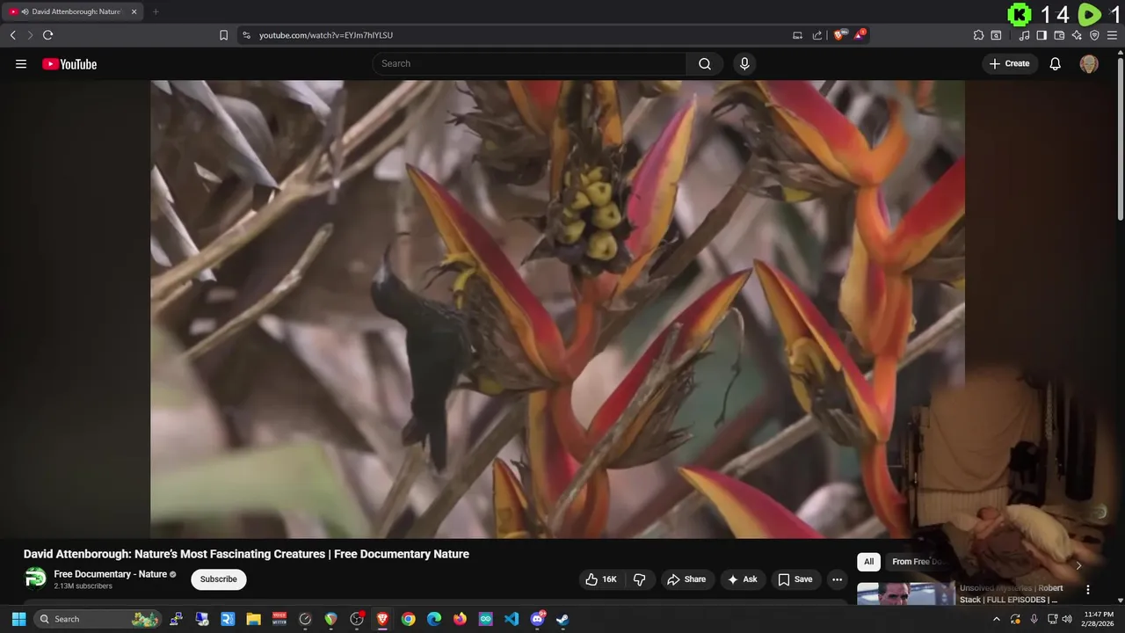1125x633 pixels.
Task: Click the Brave Shields lion icon
Action: (x=839, y=35)
